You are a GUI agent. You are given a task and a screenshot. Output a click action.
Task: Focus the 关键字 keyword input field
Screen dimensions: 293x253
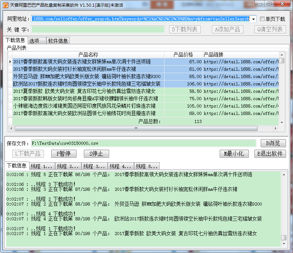98,30
